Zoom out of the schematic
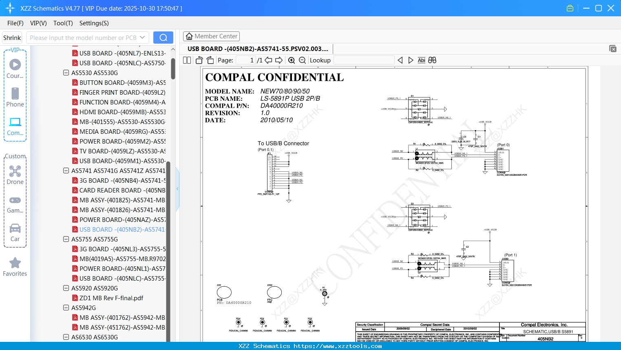 tap(302, 60)
